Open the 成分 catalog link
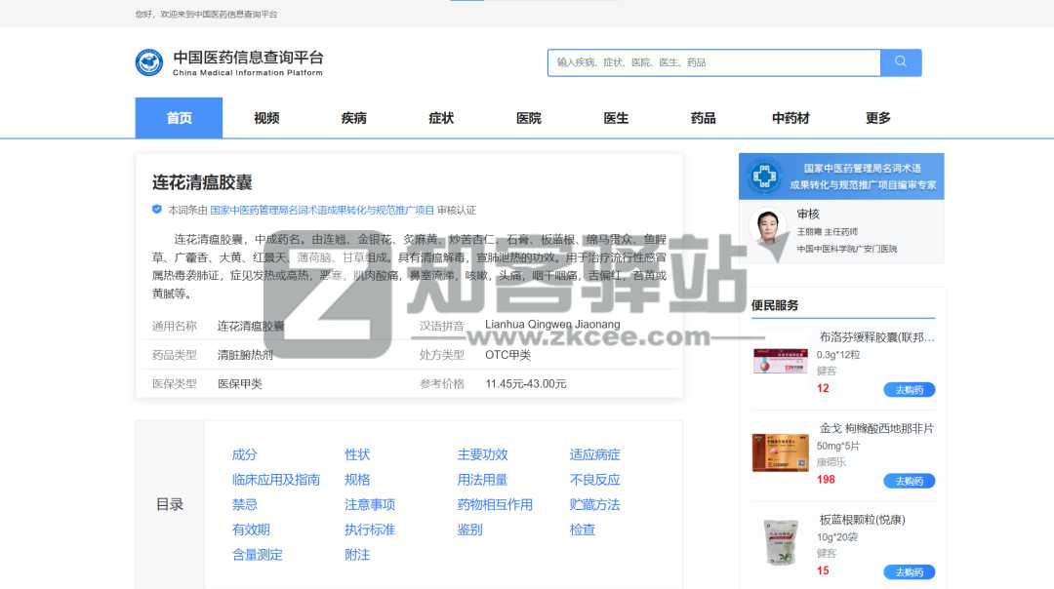 click(x=244, y=454)
